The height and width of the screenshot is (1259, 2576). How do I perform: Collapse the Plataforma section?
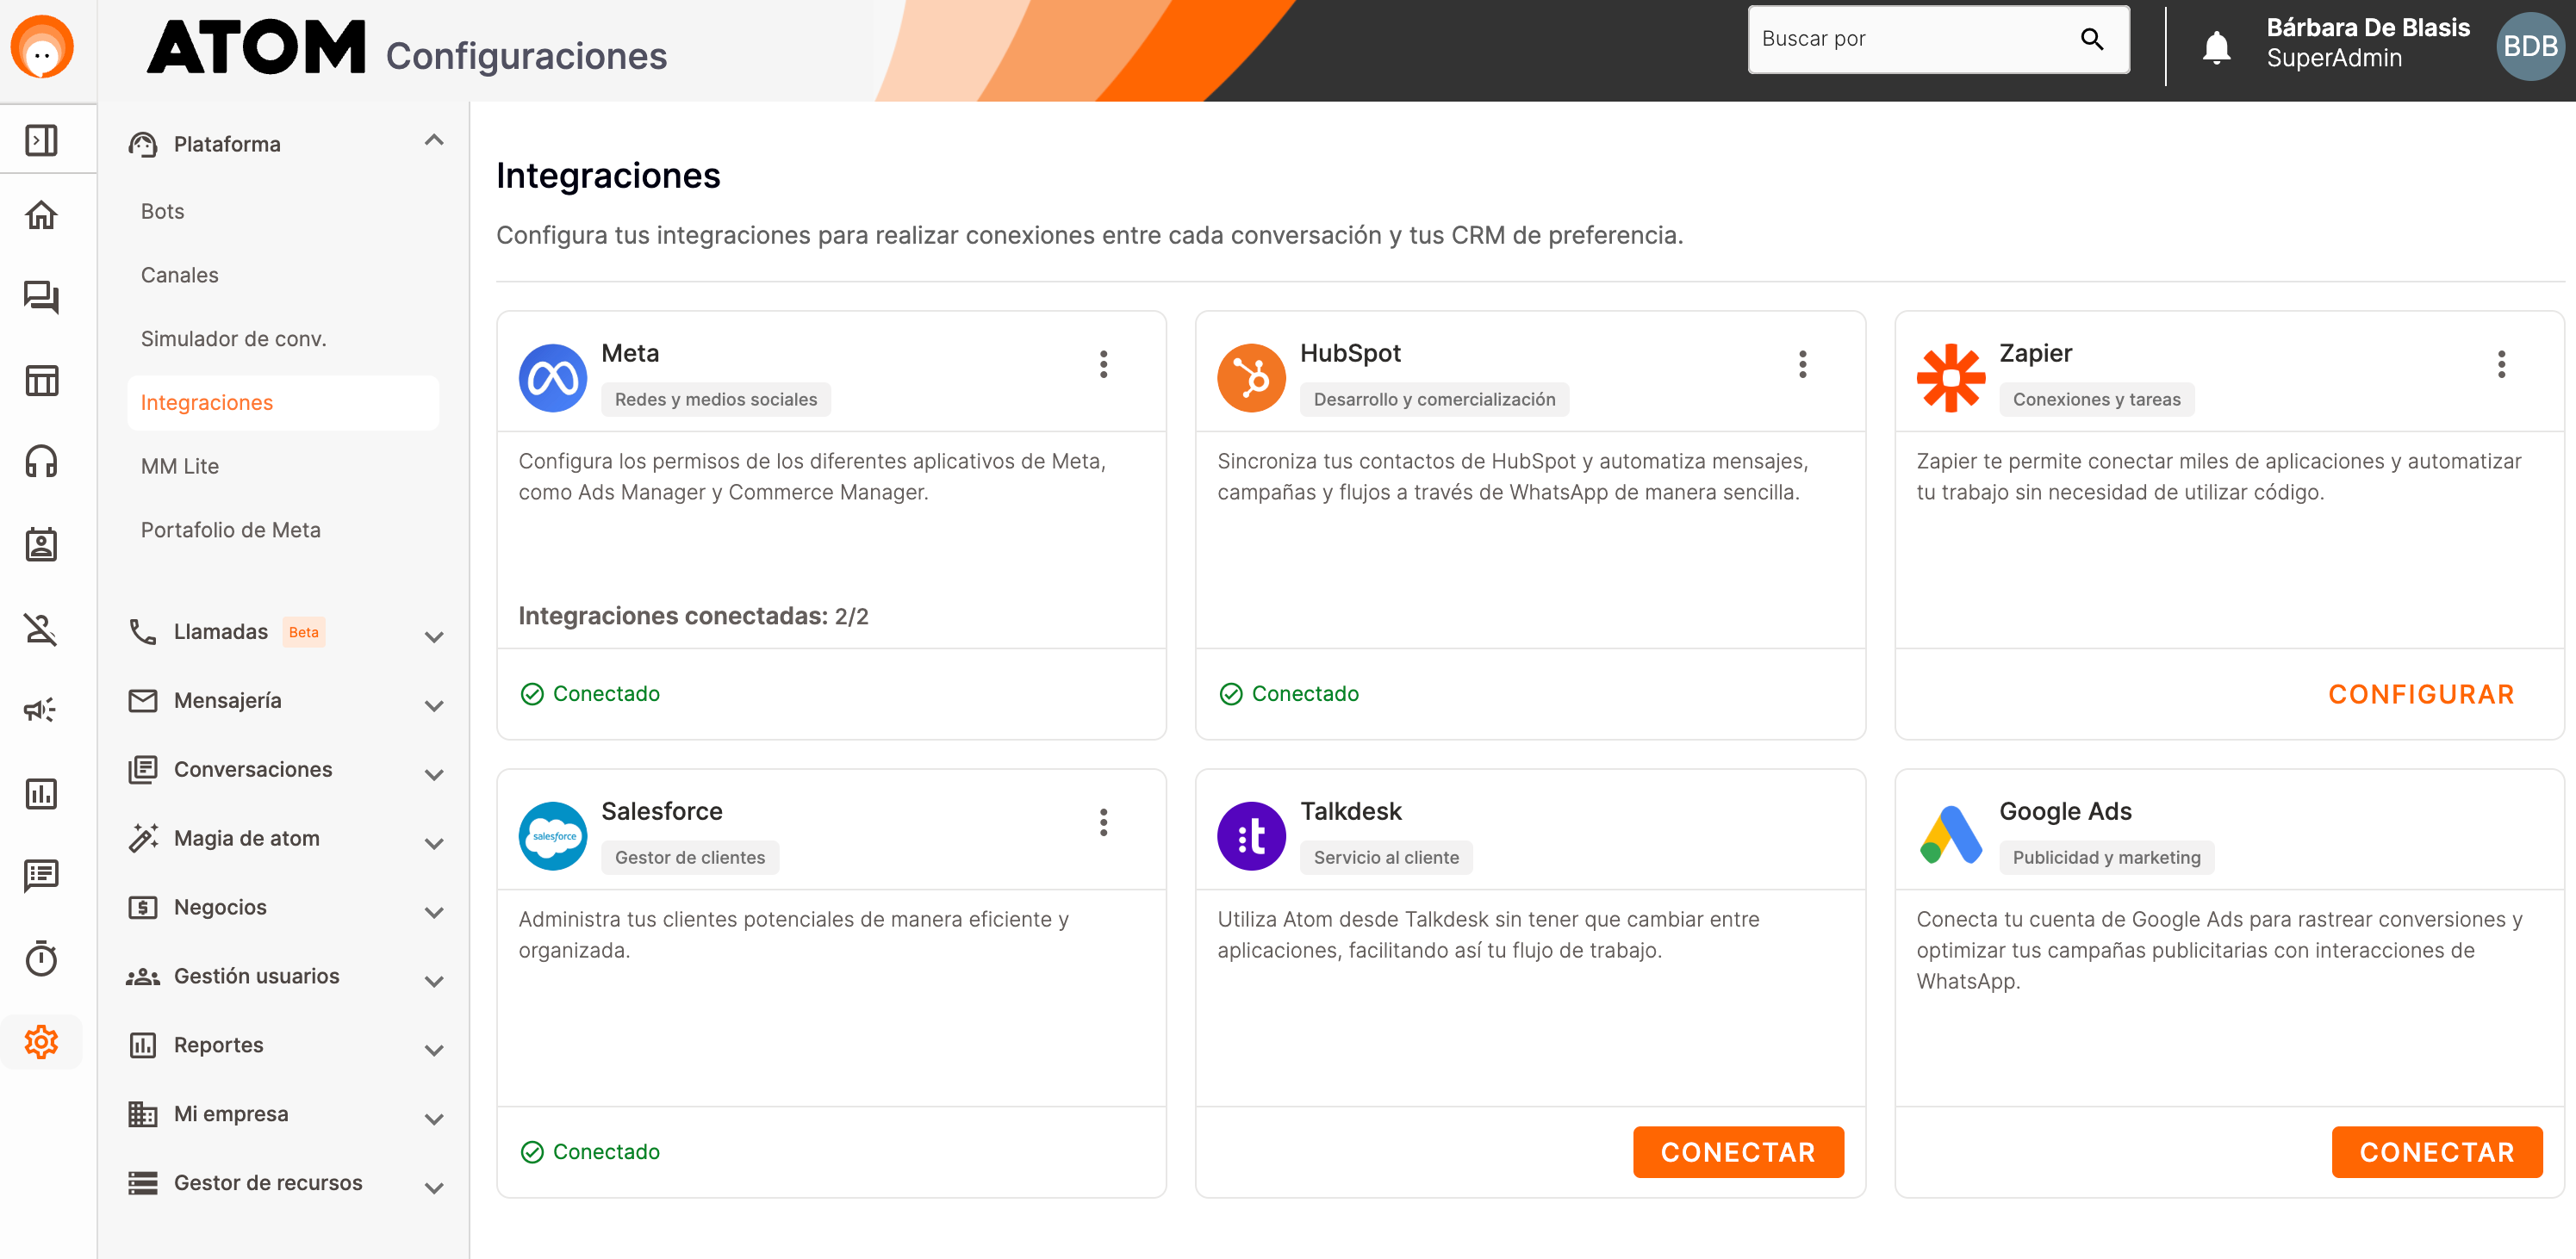coord(433,141)
